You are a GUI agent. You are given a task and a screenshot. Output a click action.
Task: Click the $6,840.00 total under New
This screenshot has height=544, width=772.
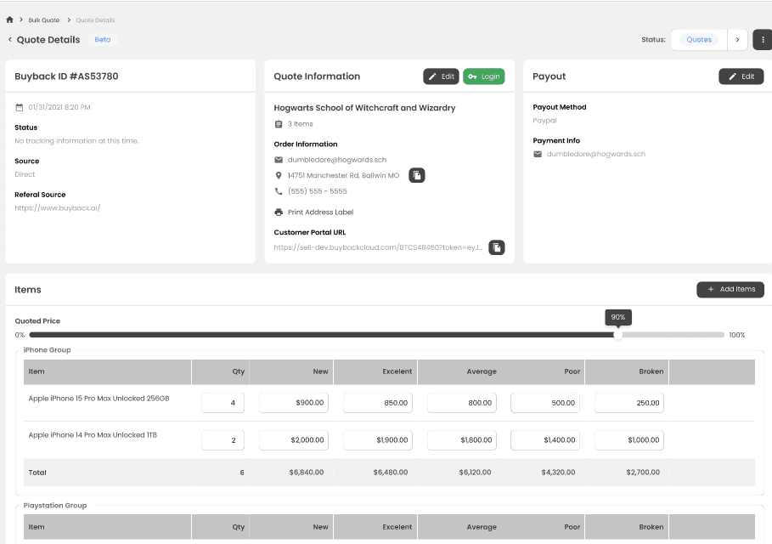(x=307, y=472)
